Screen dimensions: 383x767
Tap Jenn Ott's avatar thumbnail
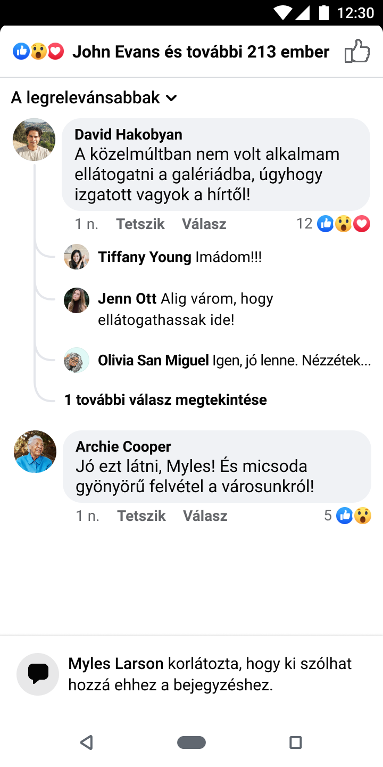coord(77,300)
